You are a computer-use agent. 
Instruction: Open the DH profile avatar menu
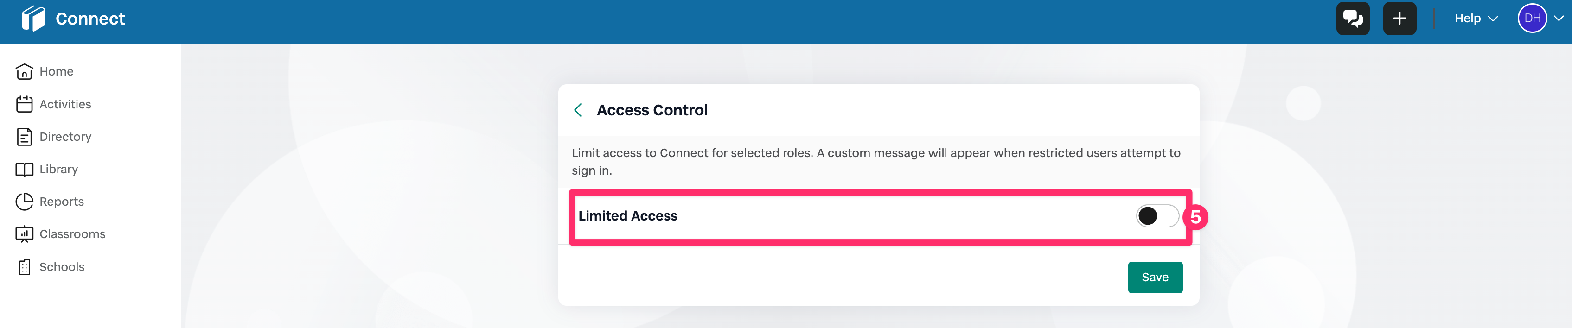[1532, 18]
